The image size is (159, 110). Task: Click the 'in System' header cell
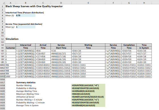click(x=144, y=48)
